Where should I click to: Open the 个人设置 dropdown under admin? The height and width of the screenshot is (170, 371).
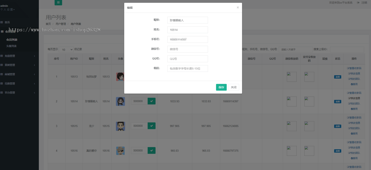coord(7,10)
